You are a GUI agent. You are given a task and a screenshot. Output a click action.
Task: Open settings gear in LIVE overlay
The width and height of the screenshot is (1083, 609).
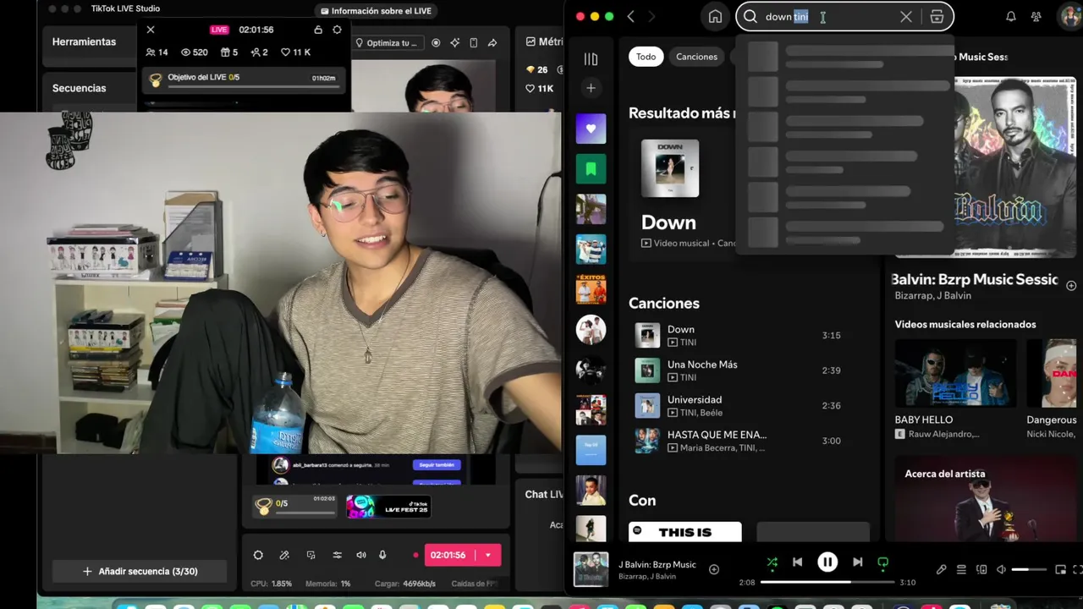(337, 30)
